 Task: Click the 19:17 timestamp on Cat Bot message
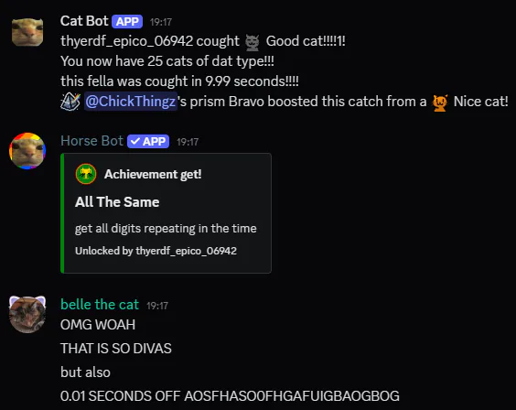tap(161, 22)
